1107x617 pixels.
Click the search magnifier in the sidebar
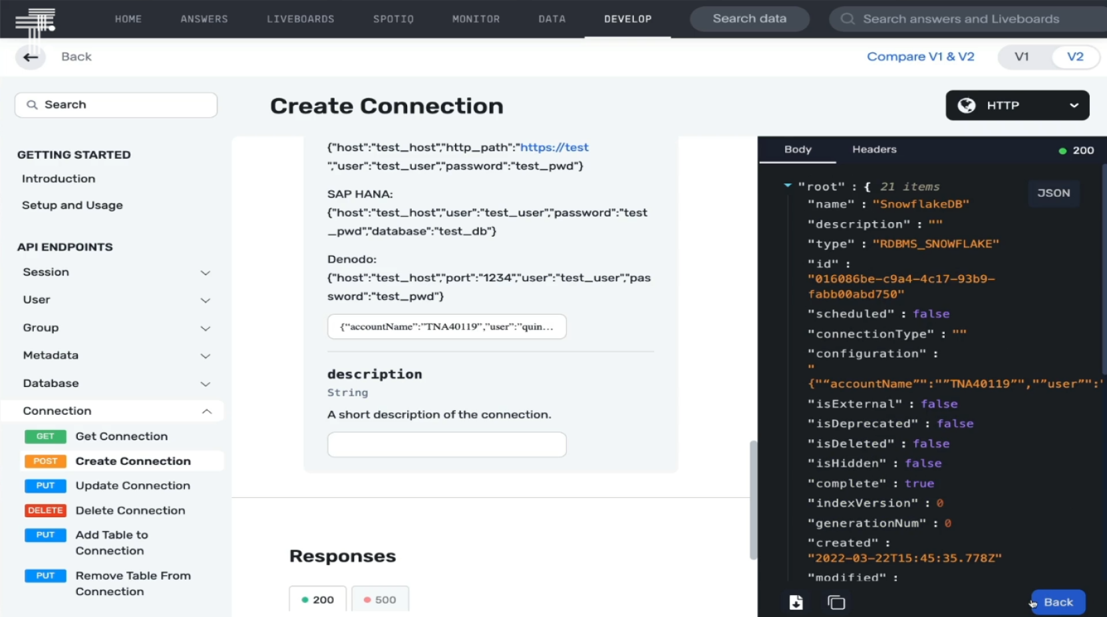[32, 104]
